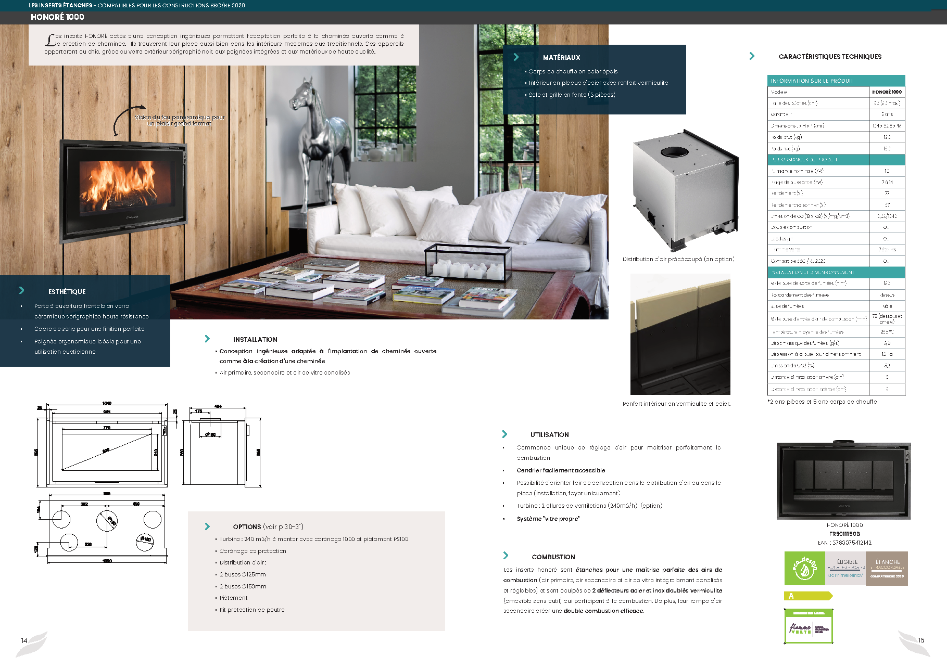Image resolution: width=947 pixels, height=669 pixels.
Task: Click the burning fireplace insert in the photo
Action: [x=123, y=191]
